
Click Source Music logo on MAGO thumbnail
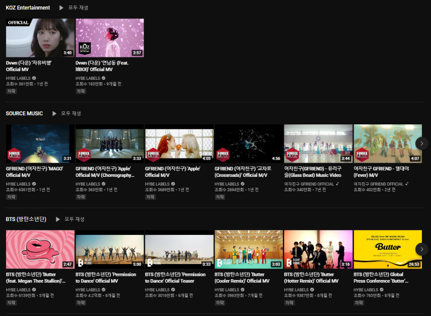coord(14,155)
